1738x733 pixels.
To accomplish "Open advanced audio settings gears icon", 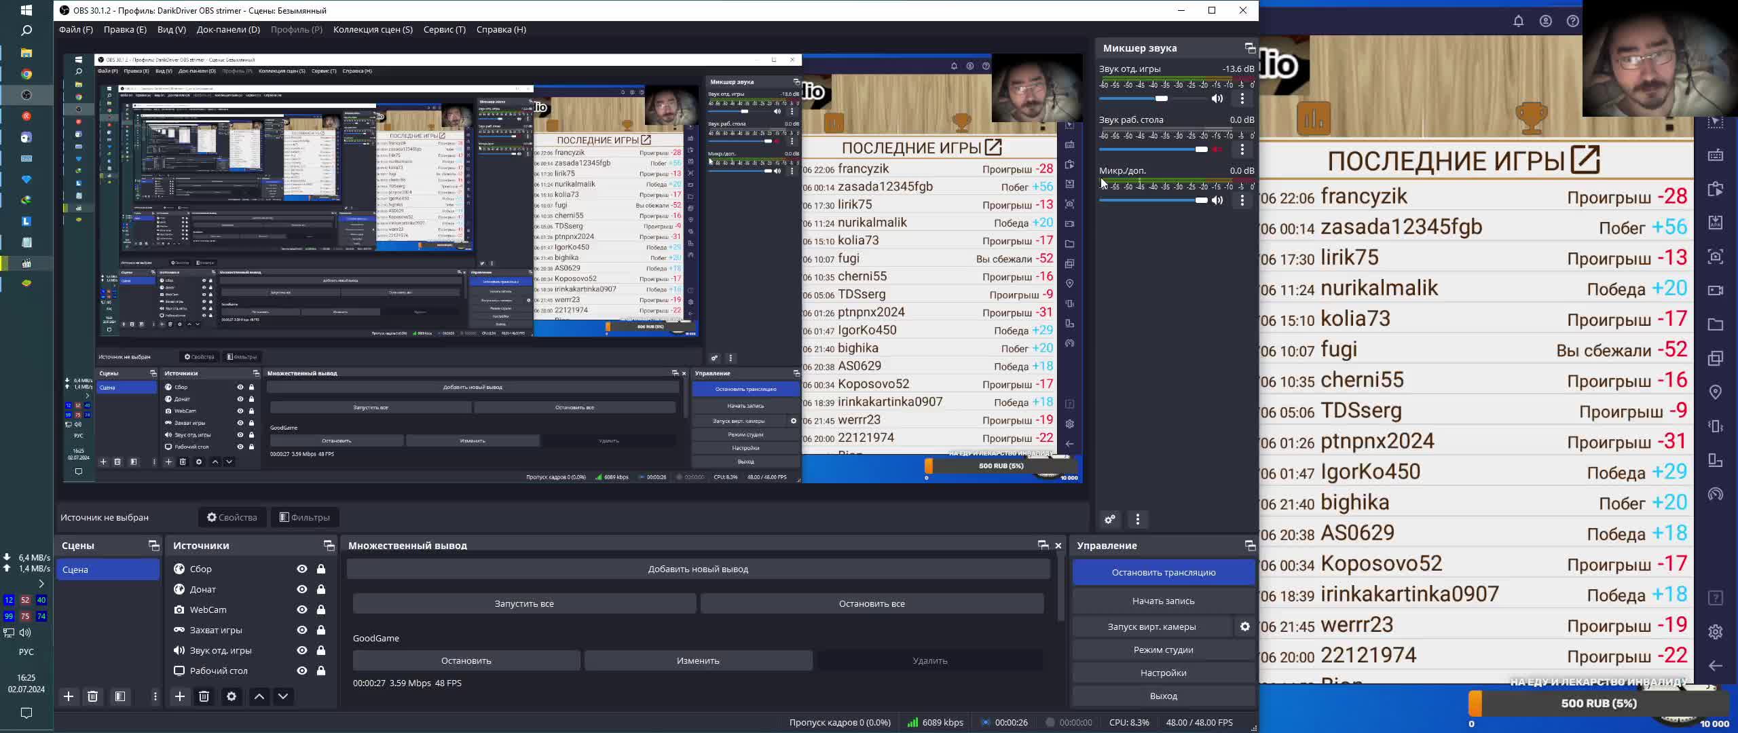I will pos(1110,520).
